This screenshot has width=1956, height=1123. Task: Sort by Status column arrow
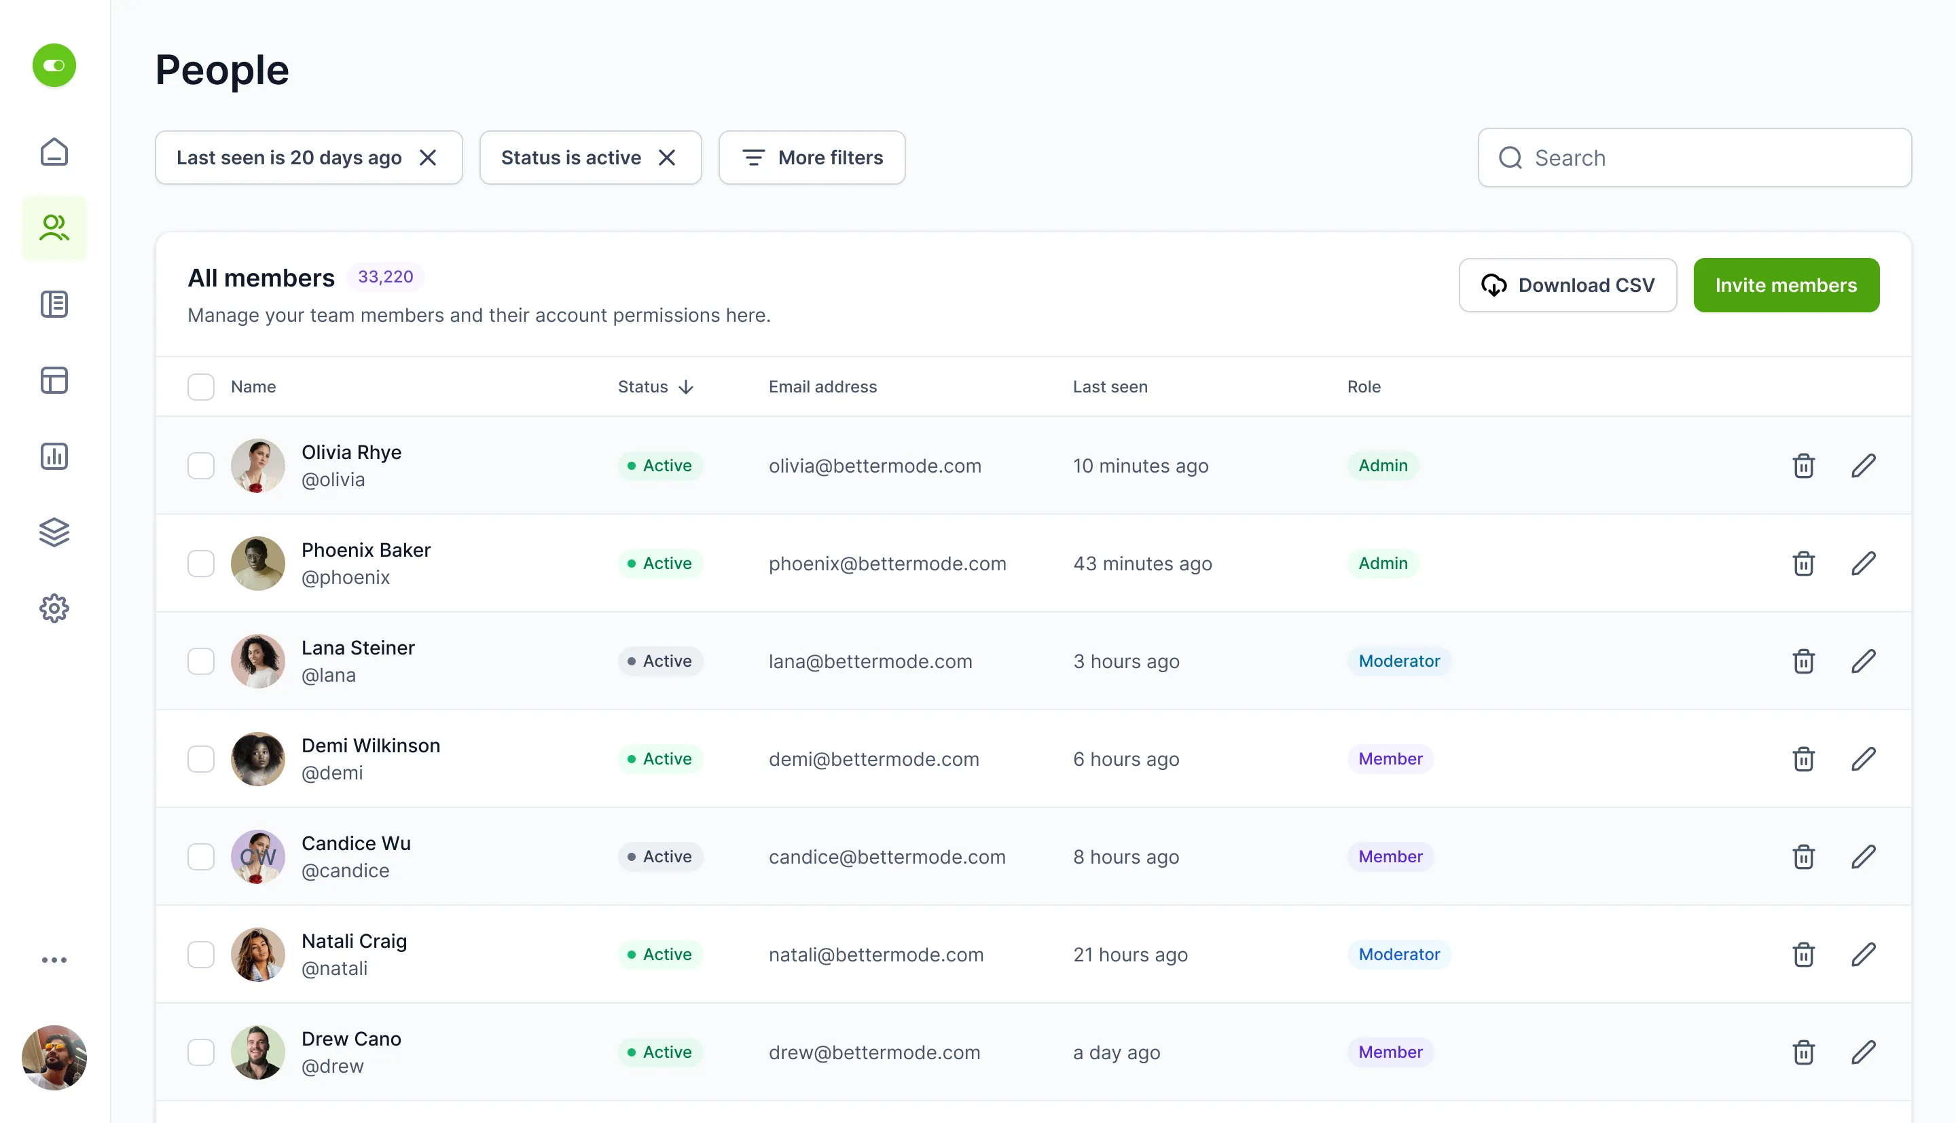coord(686,387)
